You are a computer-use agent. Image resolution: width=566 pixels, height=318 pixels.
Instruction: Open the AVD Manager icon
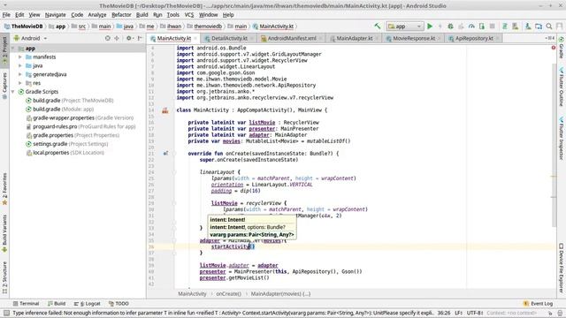tap(515, 26)
